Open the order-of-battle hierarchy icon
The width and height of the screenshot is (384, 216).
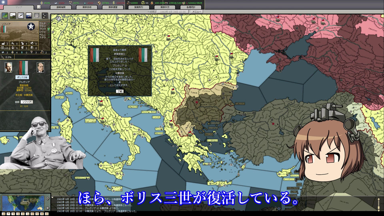44,16
